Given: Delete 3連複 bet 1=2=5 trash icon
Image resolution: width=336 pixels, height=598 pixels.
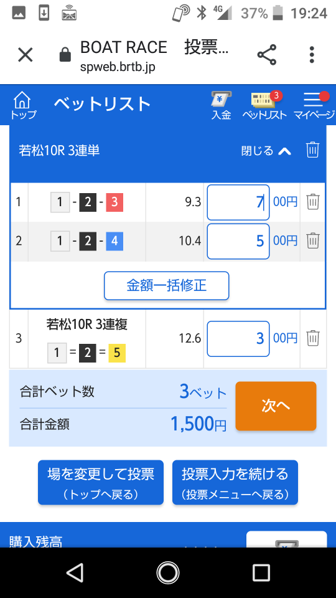Looking at the screenshot, I should tap(313, 338).
